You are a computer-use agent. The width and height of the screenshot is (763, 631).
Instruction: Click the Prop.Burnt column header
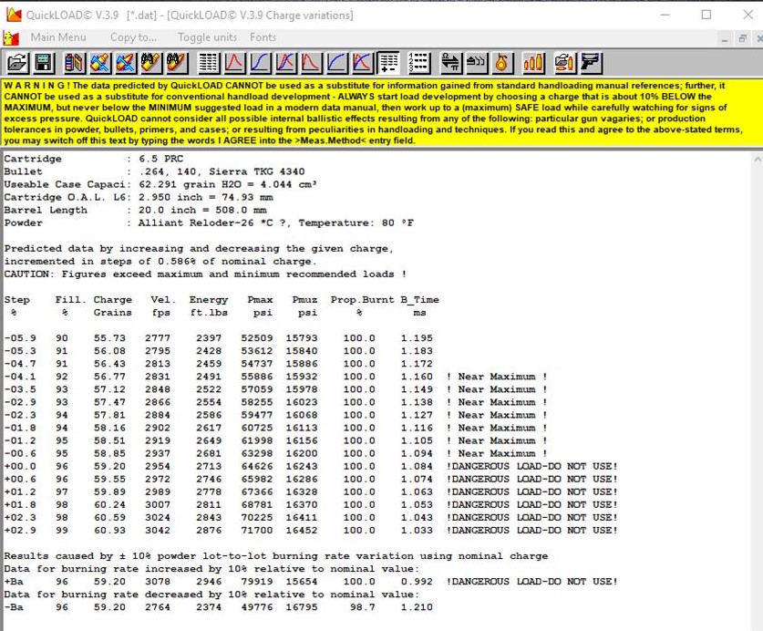tap(363, 300)
